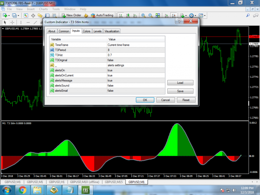Open the Navigator star-folder icon
Image resolution: width=260 pixels, height=195 pixels.
[40, 16]
